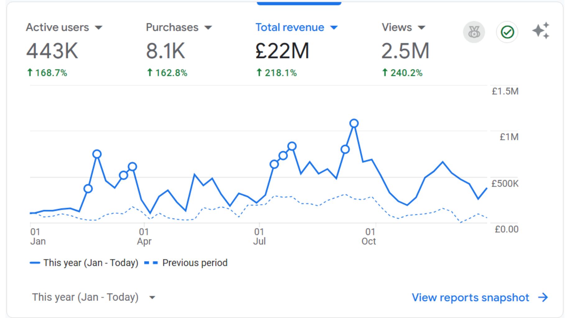The height and width of the screenshot is (318, 570).
Task: Click the arrow icon beside View reports snapshot
Action: [543, 297]
